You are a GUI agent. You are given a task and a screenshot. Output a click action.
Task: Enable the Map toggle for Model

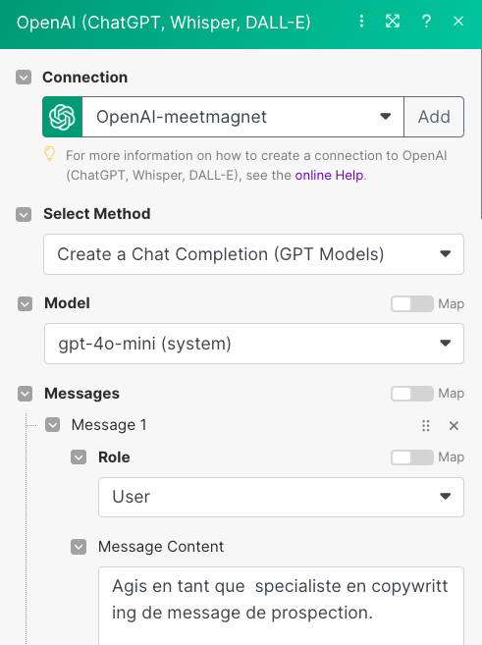click(412, 304)
